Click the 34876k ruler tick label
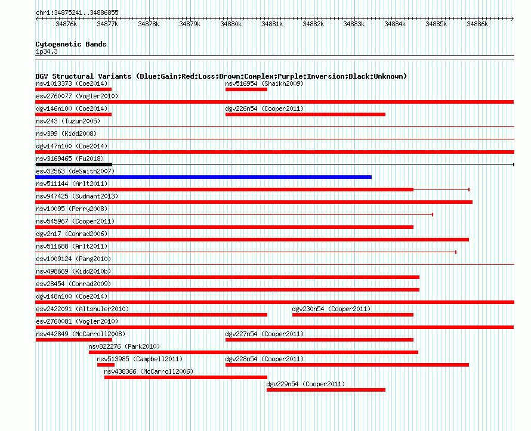Viewport: 531px width, 431px height. [66, 24]
